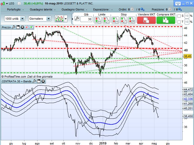
Task: Click the 10-mag-2019 date in title
Action: (x=54, y=3)
